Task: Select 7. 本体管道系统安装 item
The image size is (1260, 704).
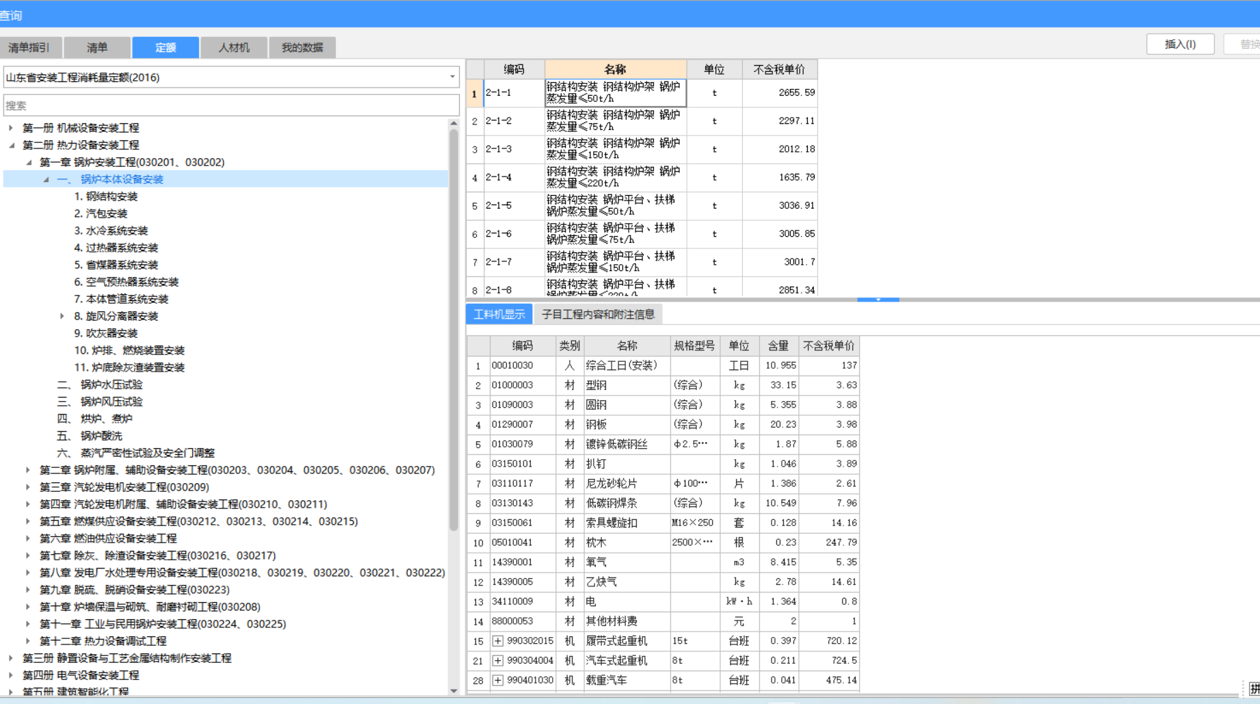Action: click(x=121, y=299)
